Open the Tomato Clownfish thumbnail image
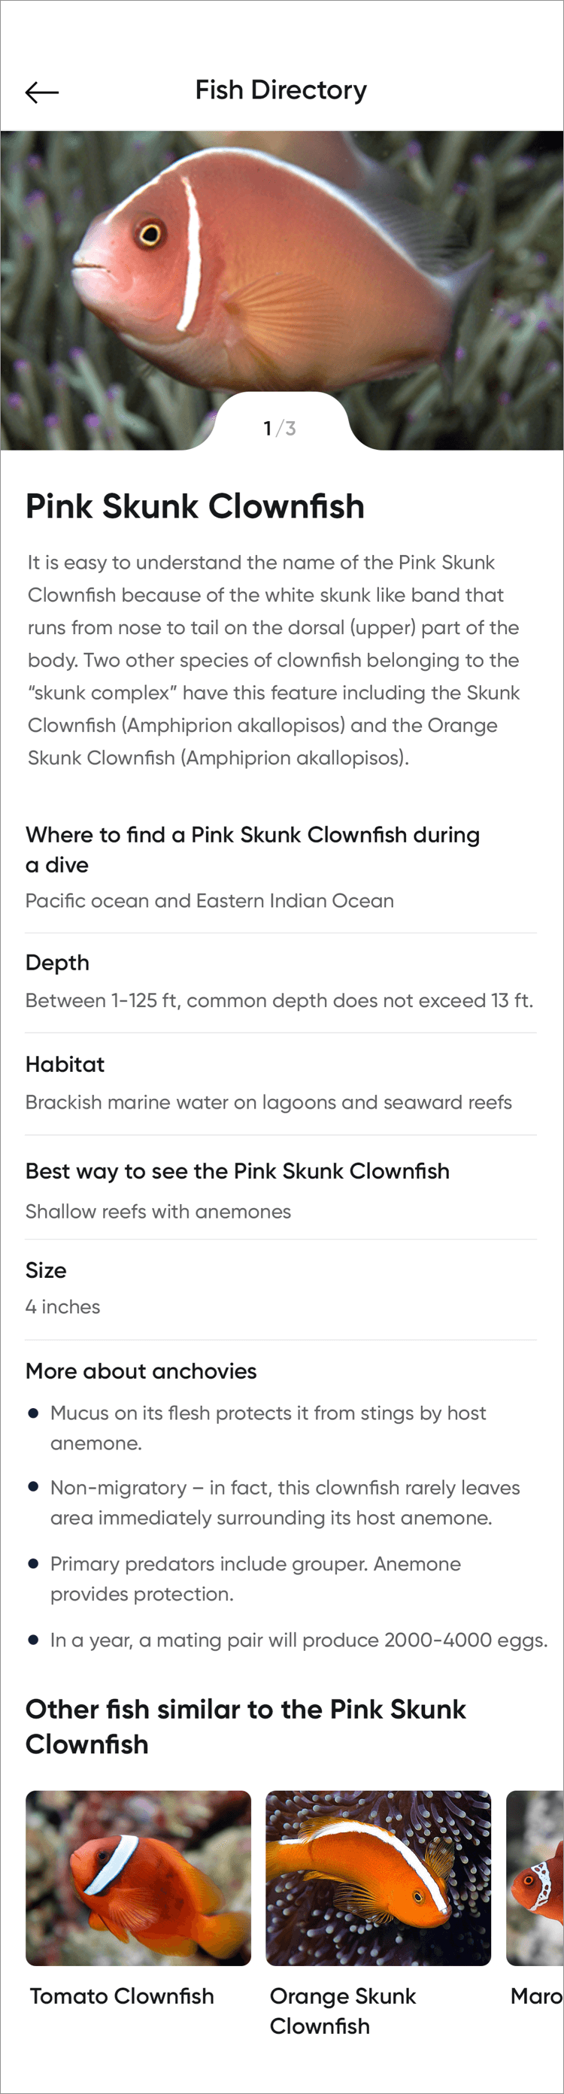The height and width of the screenshot is (2094, 564). pos(138,1878)
